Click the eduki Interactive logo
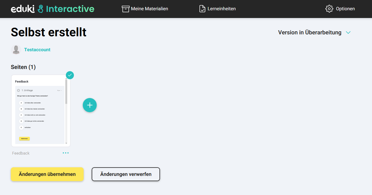 pyautogui.click(x=53, y=9)
